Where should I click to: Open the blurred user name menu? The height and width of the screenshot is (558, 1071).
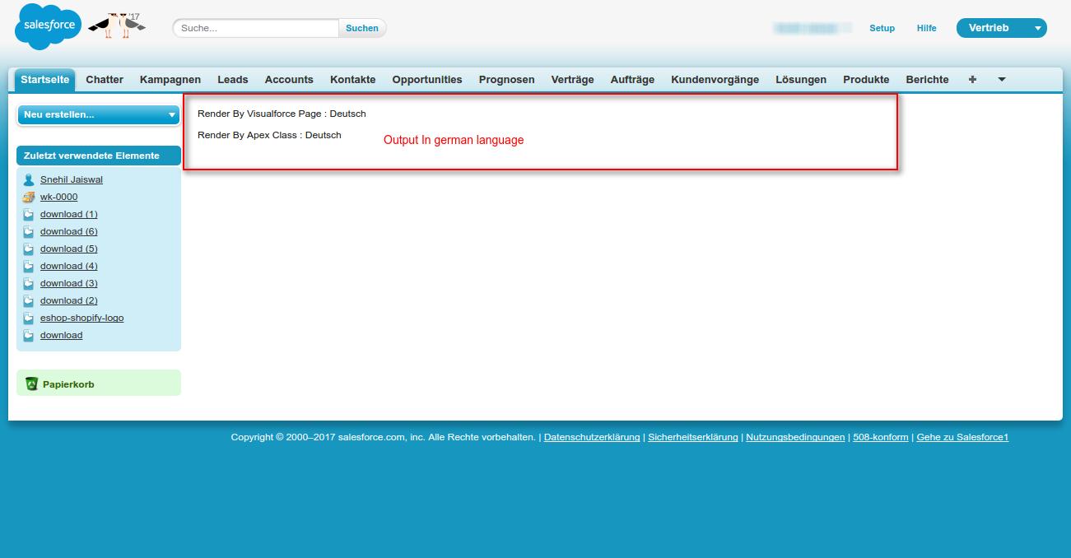coord(813,28)
